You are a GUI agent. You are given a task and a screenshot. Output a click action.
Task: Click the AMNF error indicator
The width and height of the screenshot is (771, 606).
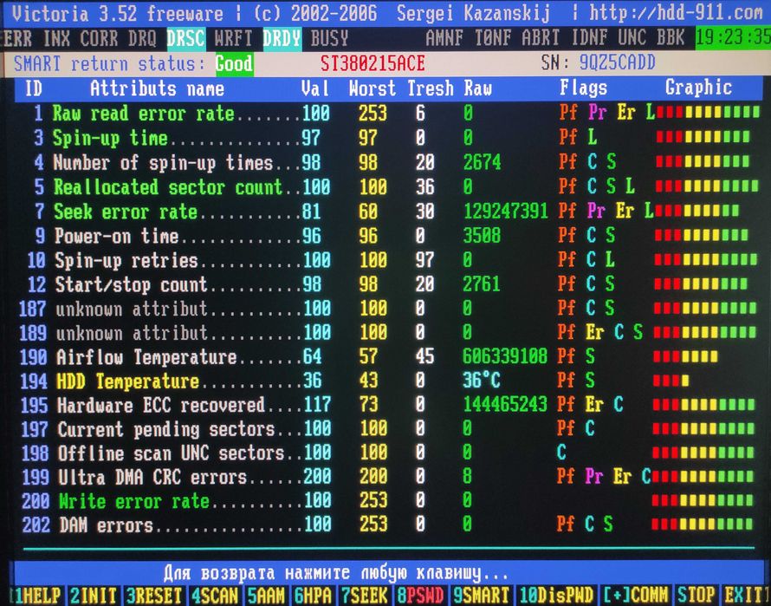coord(445,38)
